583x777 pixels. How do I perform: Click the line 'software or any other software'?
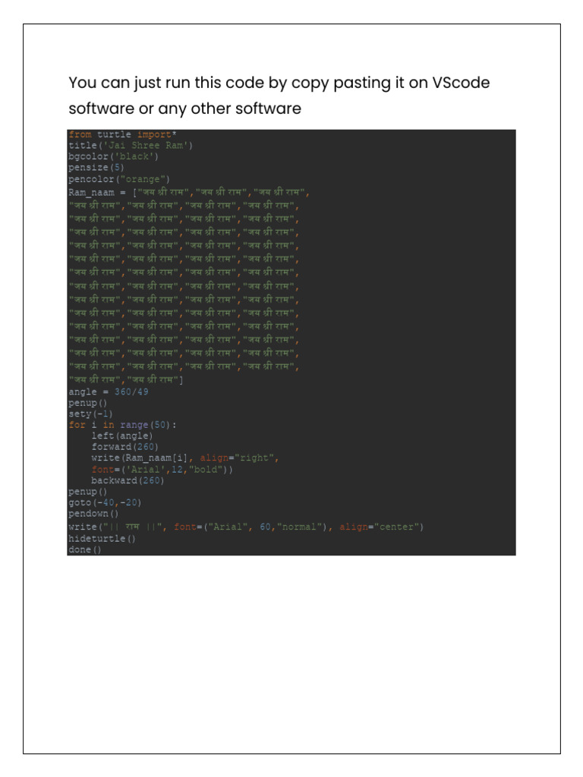click(x=185, y=109)
